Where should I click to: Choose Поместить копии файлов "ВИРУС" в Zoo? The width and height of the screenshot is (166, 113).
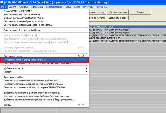point(44,84)
